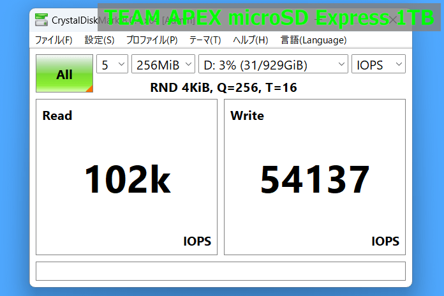Viewport: 444px width, 296px height.
Task: Close the CrystalDiskMark window
Action: pos(394,19)
